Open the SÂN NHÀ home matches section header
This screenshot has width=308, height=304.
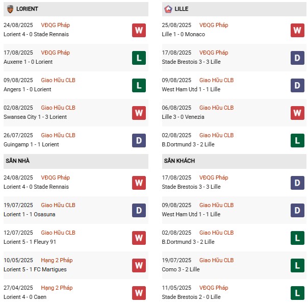tap(17, 161)
